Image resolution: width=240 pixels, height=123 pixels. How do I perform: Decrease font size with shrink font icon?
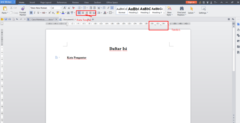pyautogui.click(x=69, y=8)
